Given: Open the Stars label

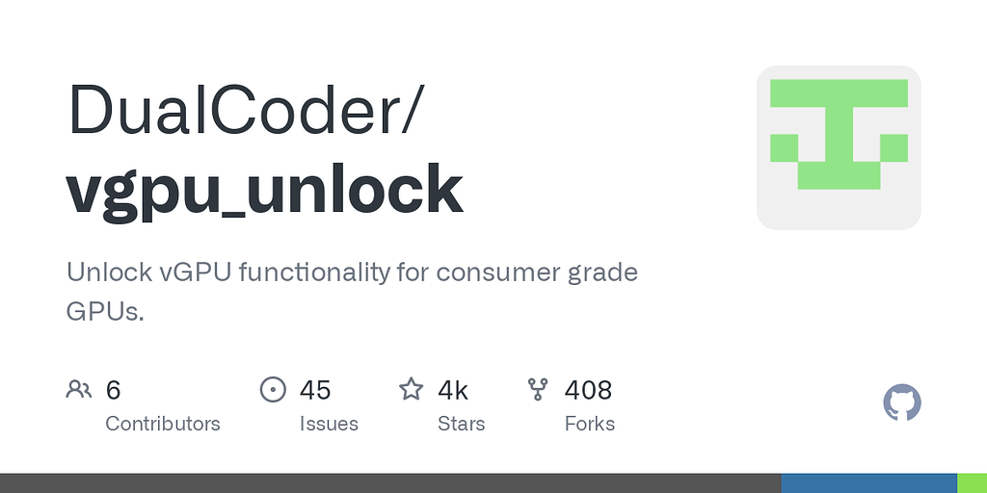Looking at the screenshot, I should pyautogui.click(x=462, y=424).
